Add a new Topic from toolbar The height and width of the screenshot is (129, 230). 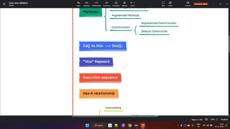78,4
